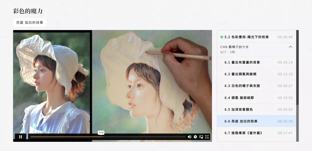Click the 亮面 加白的效果 title pill
This screenshot has height=151, width=312.
(30, 22)
